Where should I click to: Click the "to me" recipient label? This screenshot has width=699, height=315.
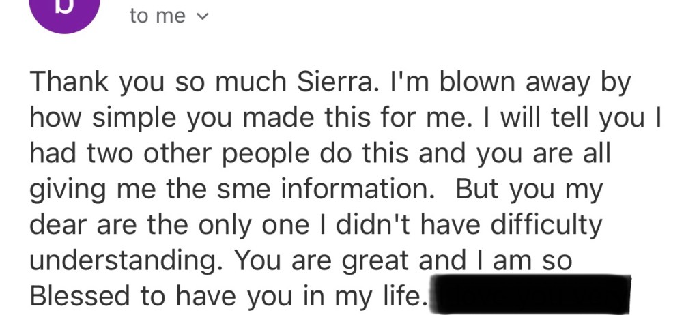(x=157, y=16)
